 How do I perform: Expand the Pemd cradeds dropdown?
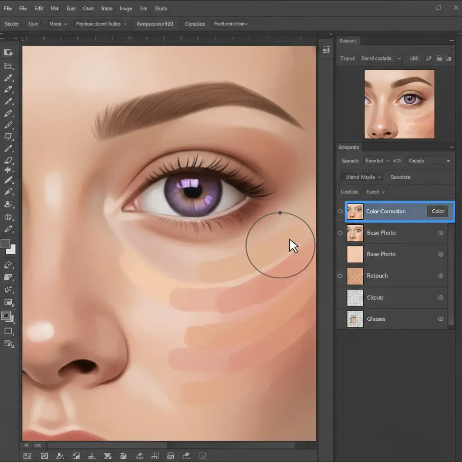pos(380,58)
